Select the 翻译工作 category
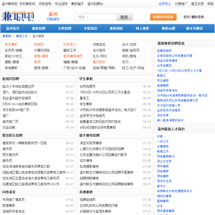Viewport: 215px width, 215px height. pyautogui.click(x=70, y=50)
